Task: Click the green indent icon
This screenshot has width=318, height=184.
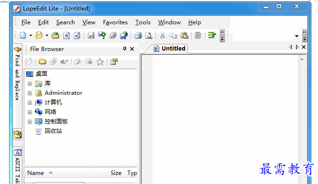Action: coord(212,35)
